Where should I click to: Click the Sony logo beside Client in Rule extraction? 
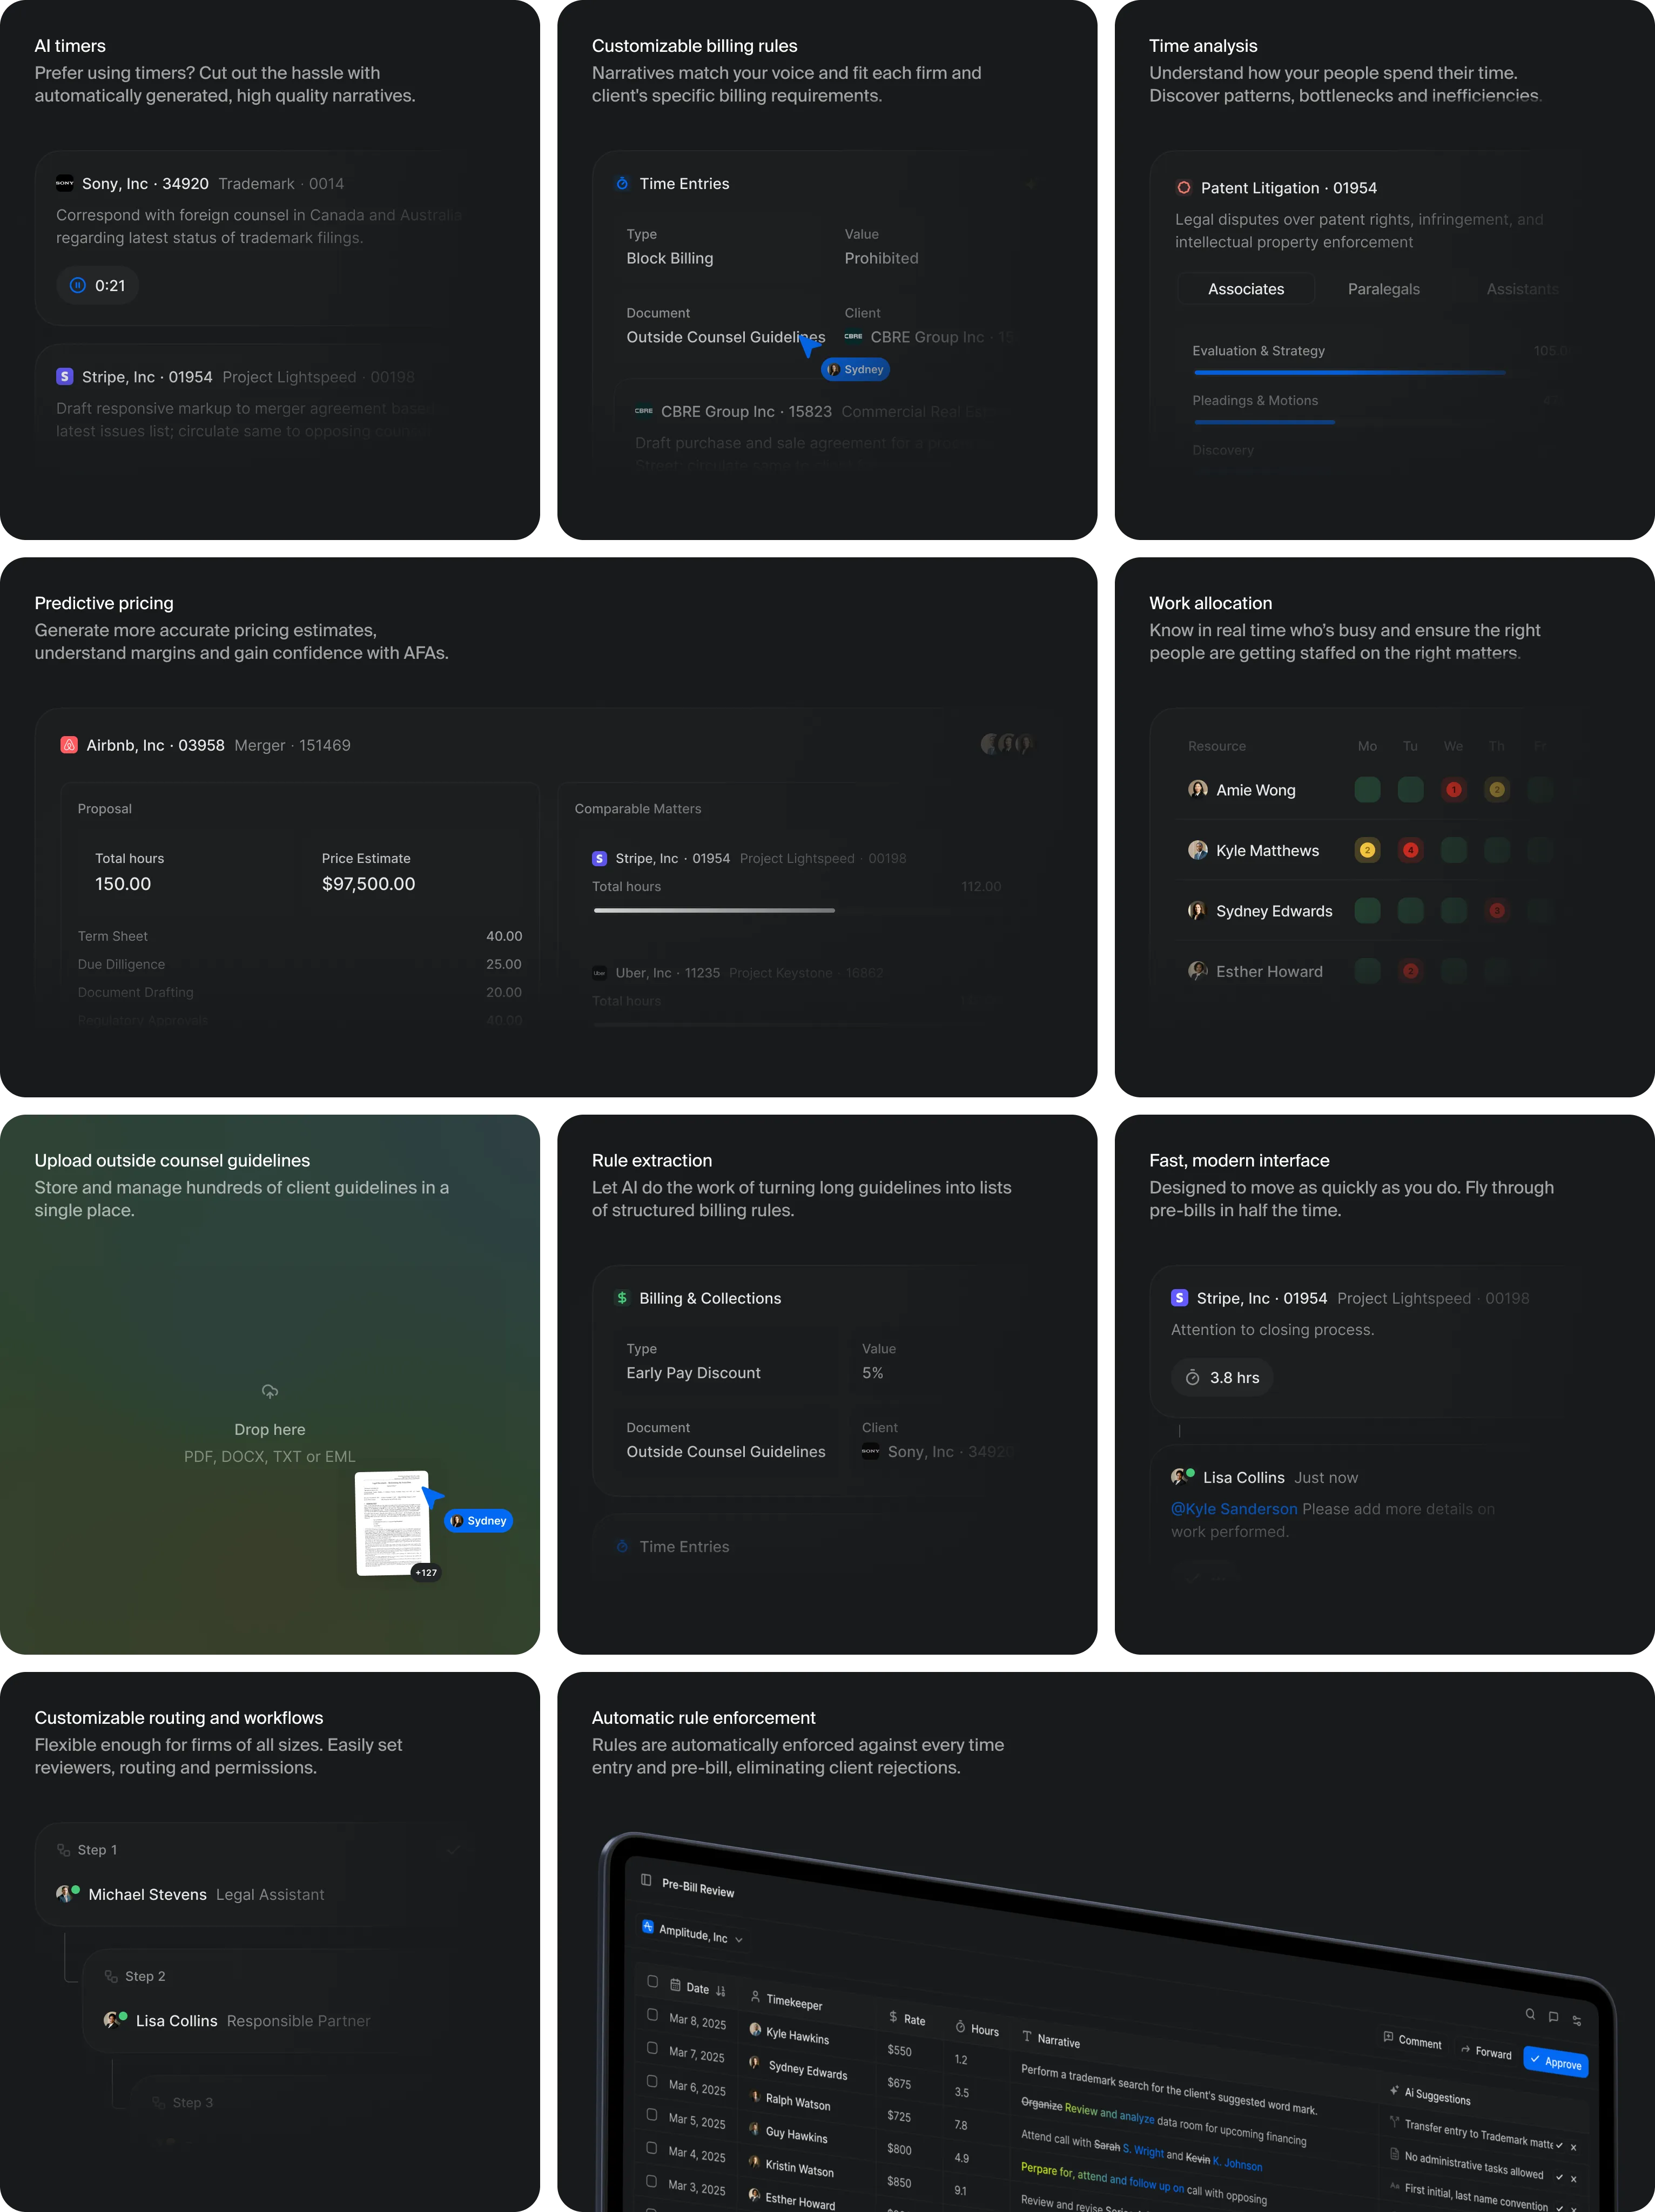click(871, 1452)
